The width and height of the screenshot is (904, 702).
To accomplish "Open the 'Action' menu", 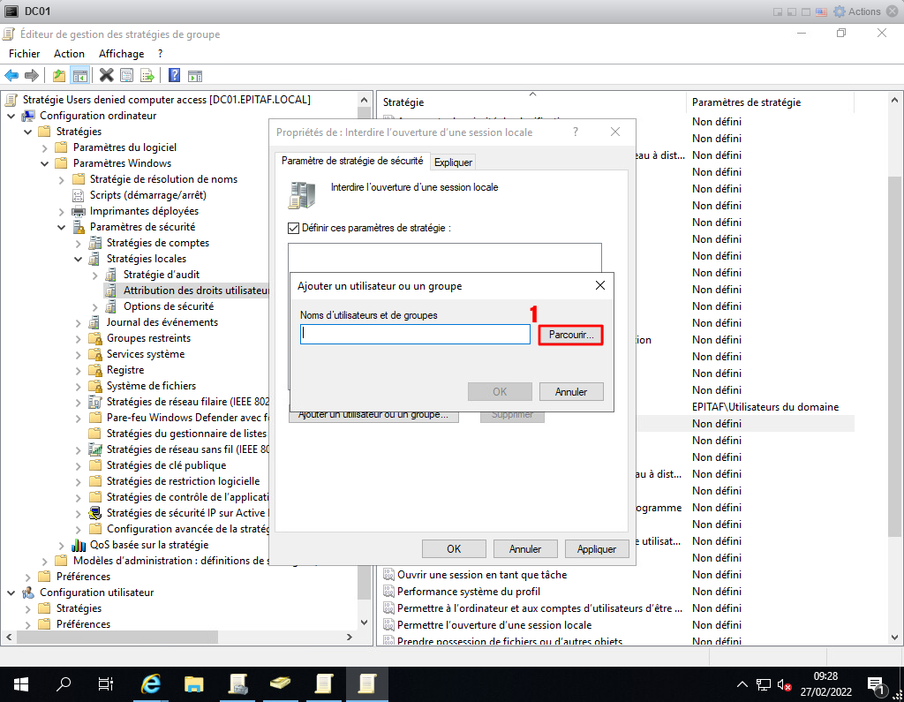I will pos(69,54).
